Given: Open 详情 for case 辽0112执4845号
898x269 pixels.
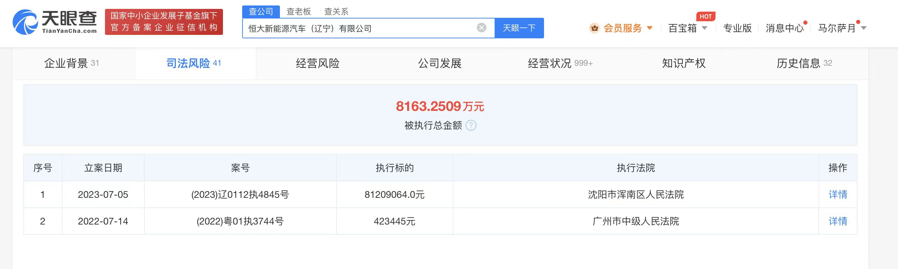Looking at the screenshot, I should pyautogui.click(x=837, y=194).
